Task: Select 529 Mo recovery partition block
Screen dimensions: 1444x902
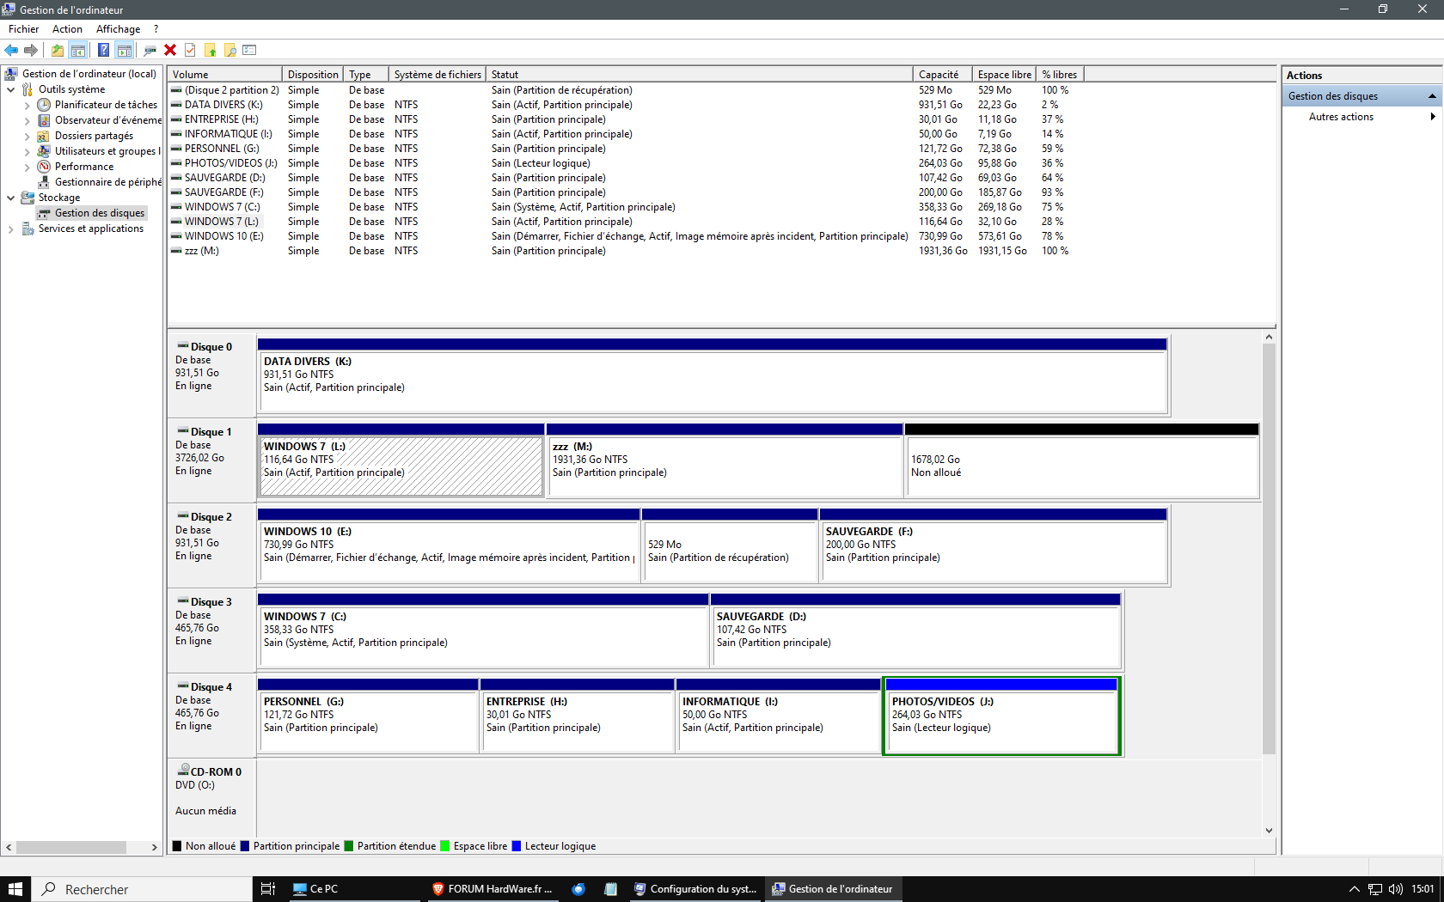Action: coord(730,545)
